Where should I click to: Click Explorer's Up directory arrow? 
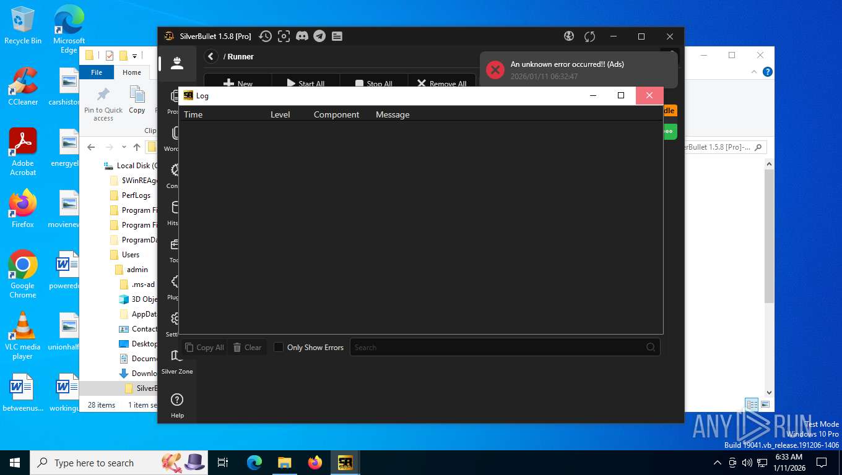coord(137,147)
